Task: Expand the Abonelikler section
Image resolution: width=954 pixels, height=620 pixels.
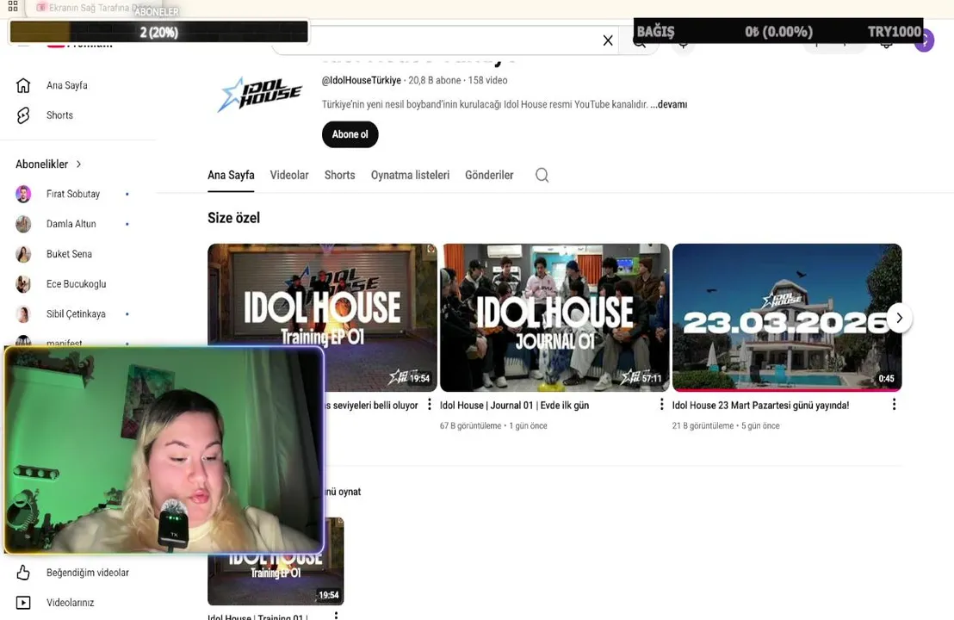Action: (48, 164)
